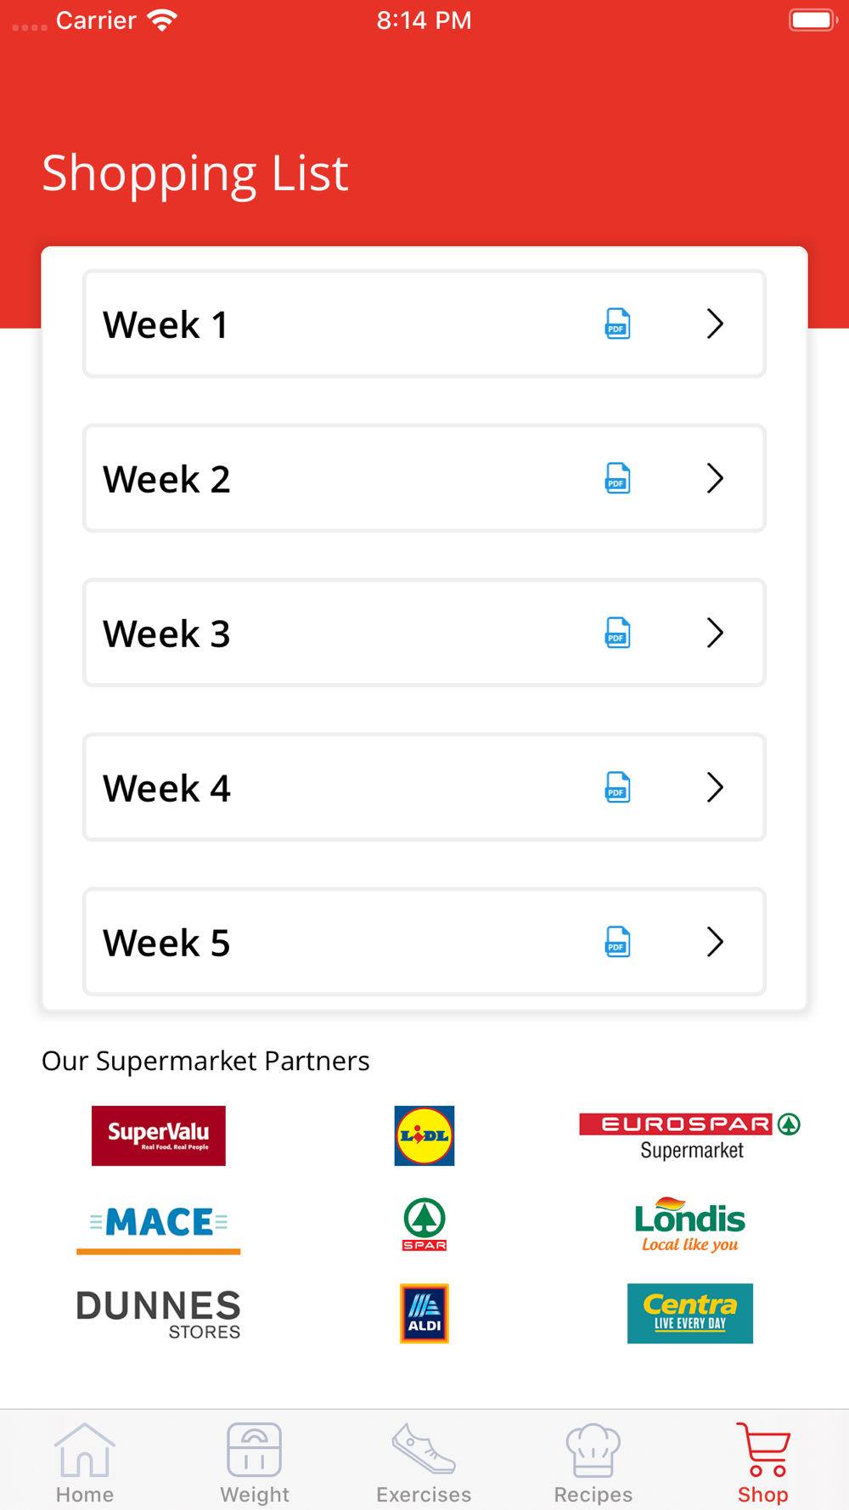Tap the Shop cart tab
The height and width of the screenshot is (1510, 849).
763,1462
